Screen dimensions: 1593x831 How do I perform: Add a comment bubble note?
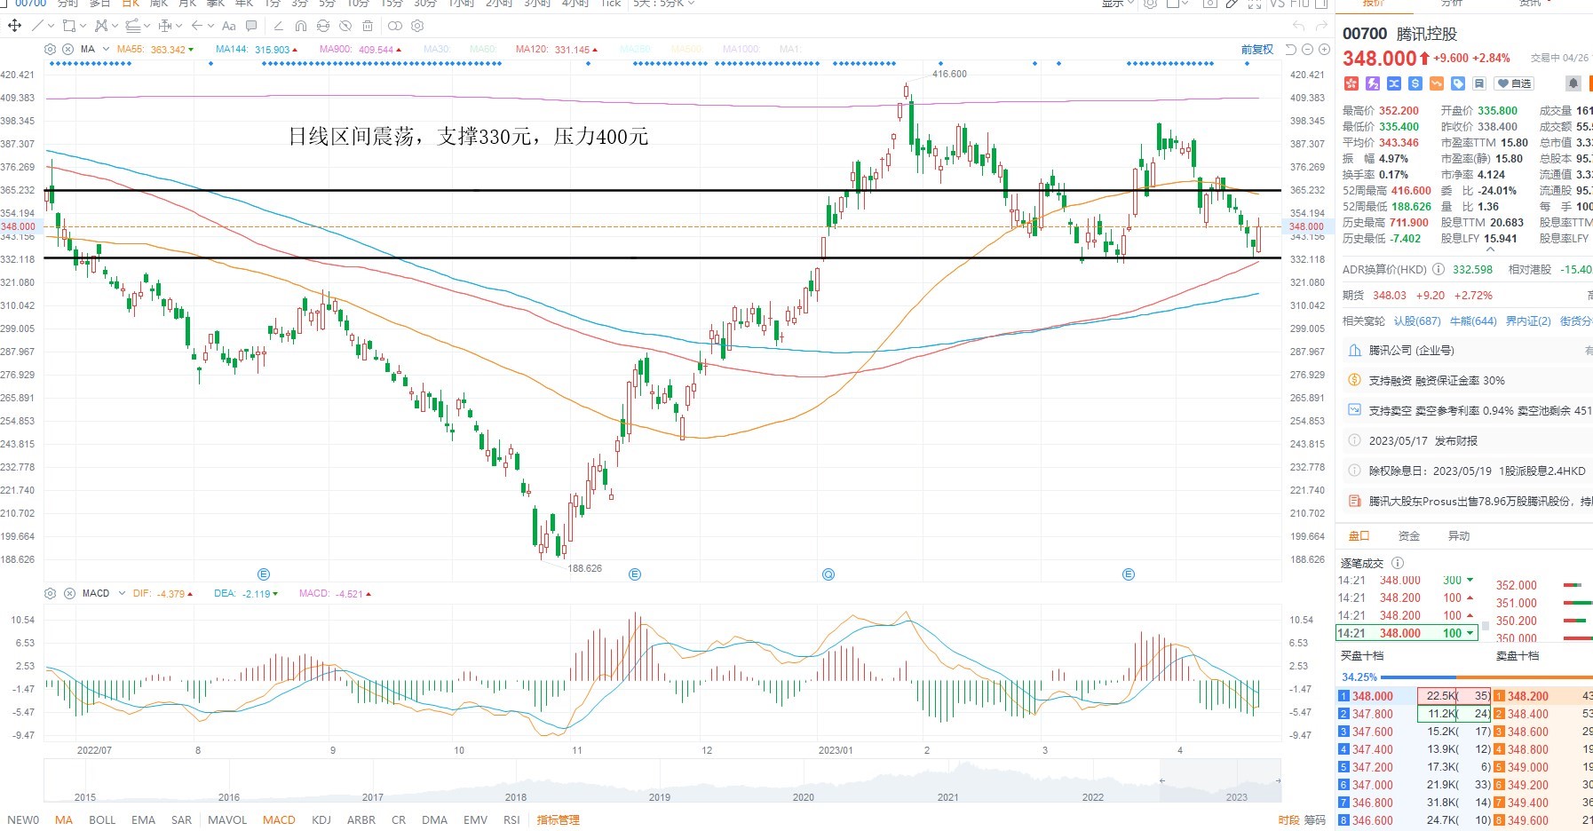(251, 26)
